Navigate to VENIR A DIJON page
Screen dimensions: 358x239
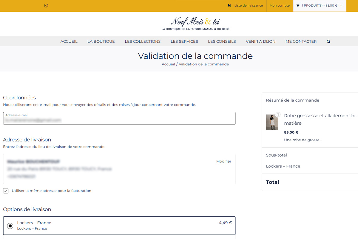[260, 41]
